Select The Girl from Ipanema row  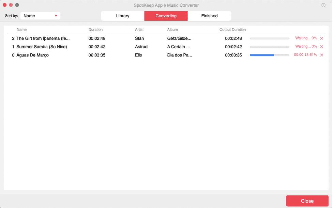pyautogui.click(x=43, y=38)
